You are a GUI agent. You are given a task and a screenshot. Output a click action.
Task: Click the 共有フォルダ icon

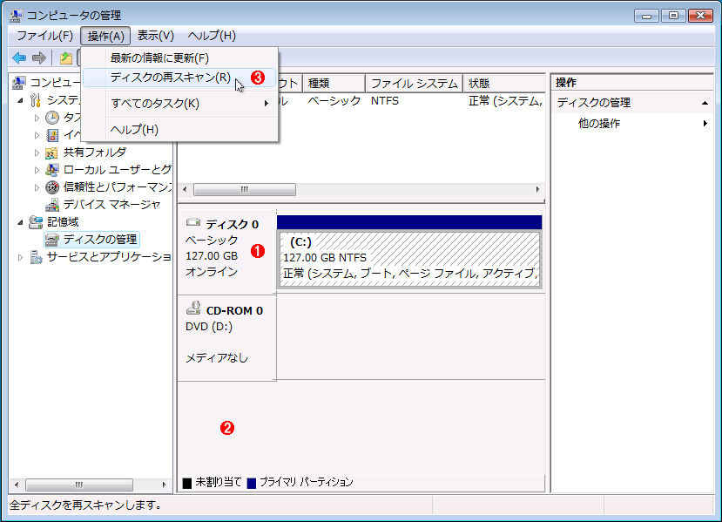[x=52, y=153]
